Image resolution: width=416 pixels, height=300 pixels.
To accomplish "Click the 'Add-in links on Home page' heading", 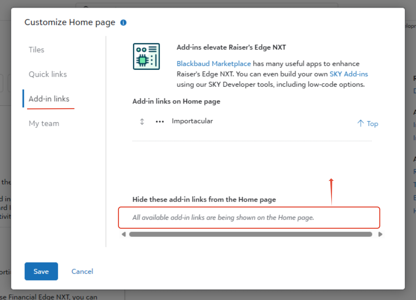I will click(x=176, y=101).
